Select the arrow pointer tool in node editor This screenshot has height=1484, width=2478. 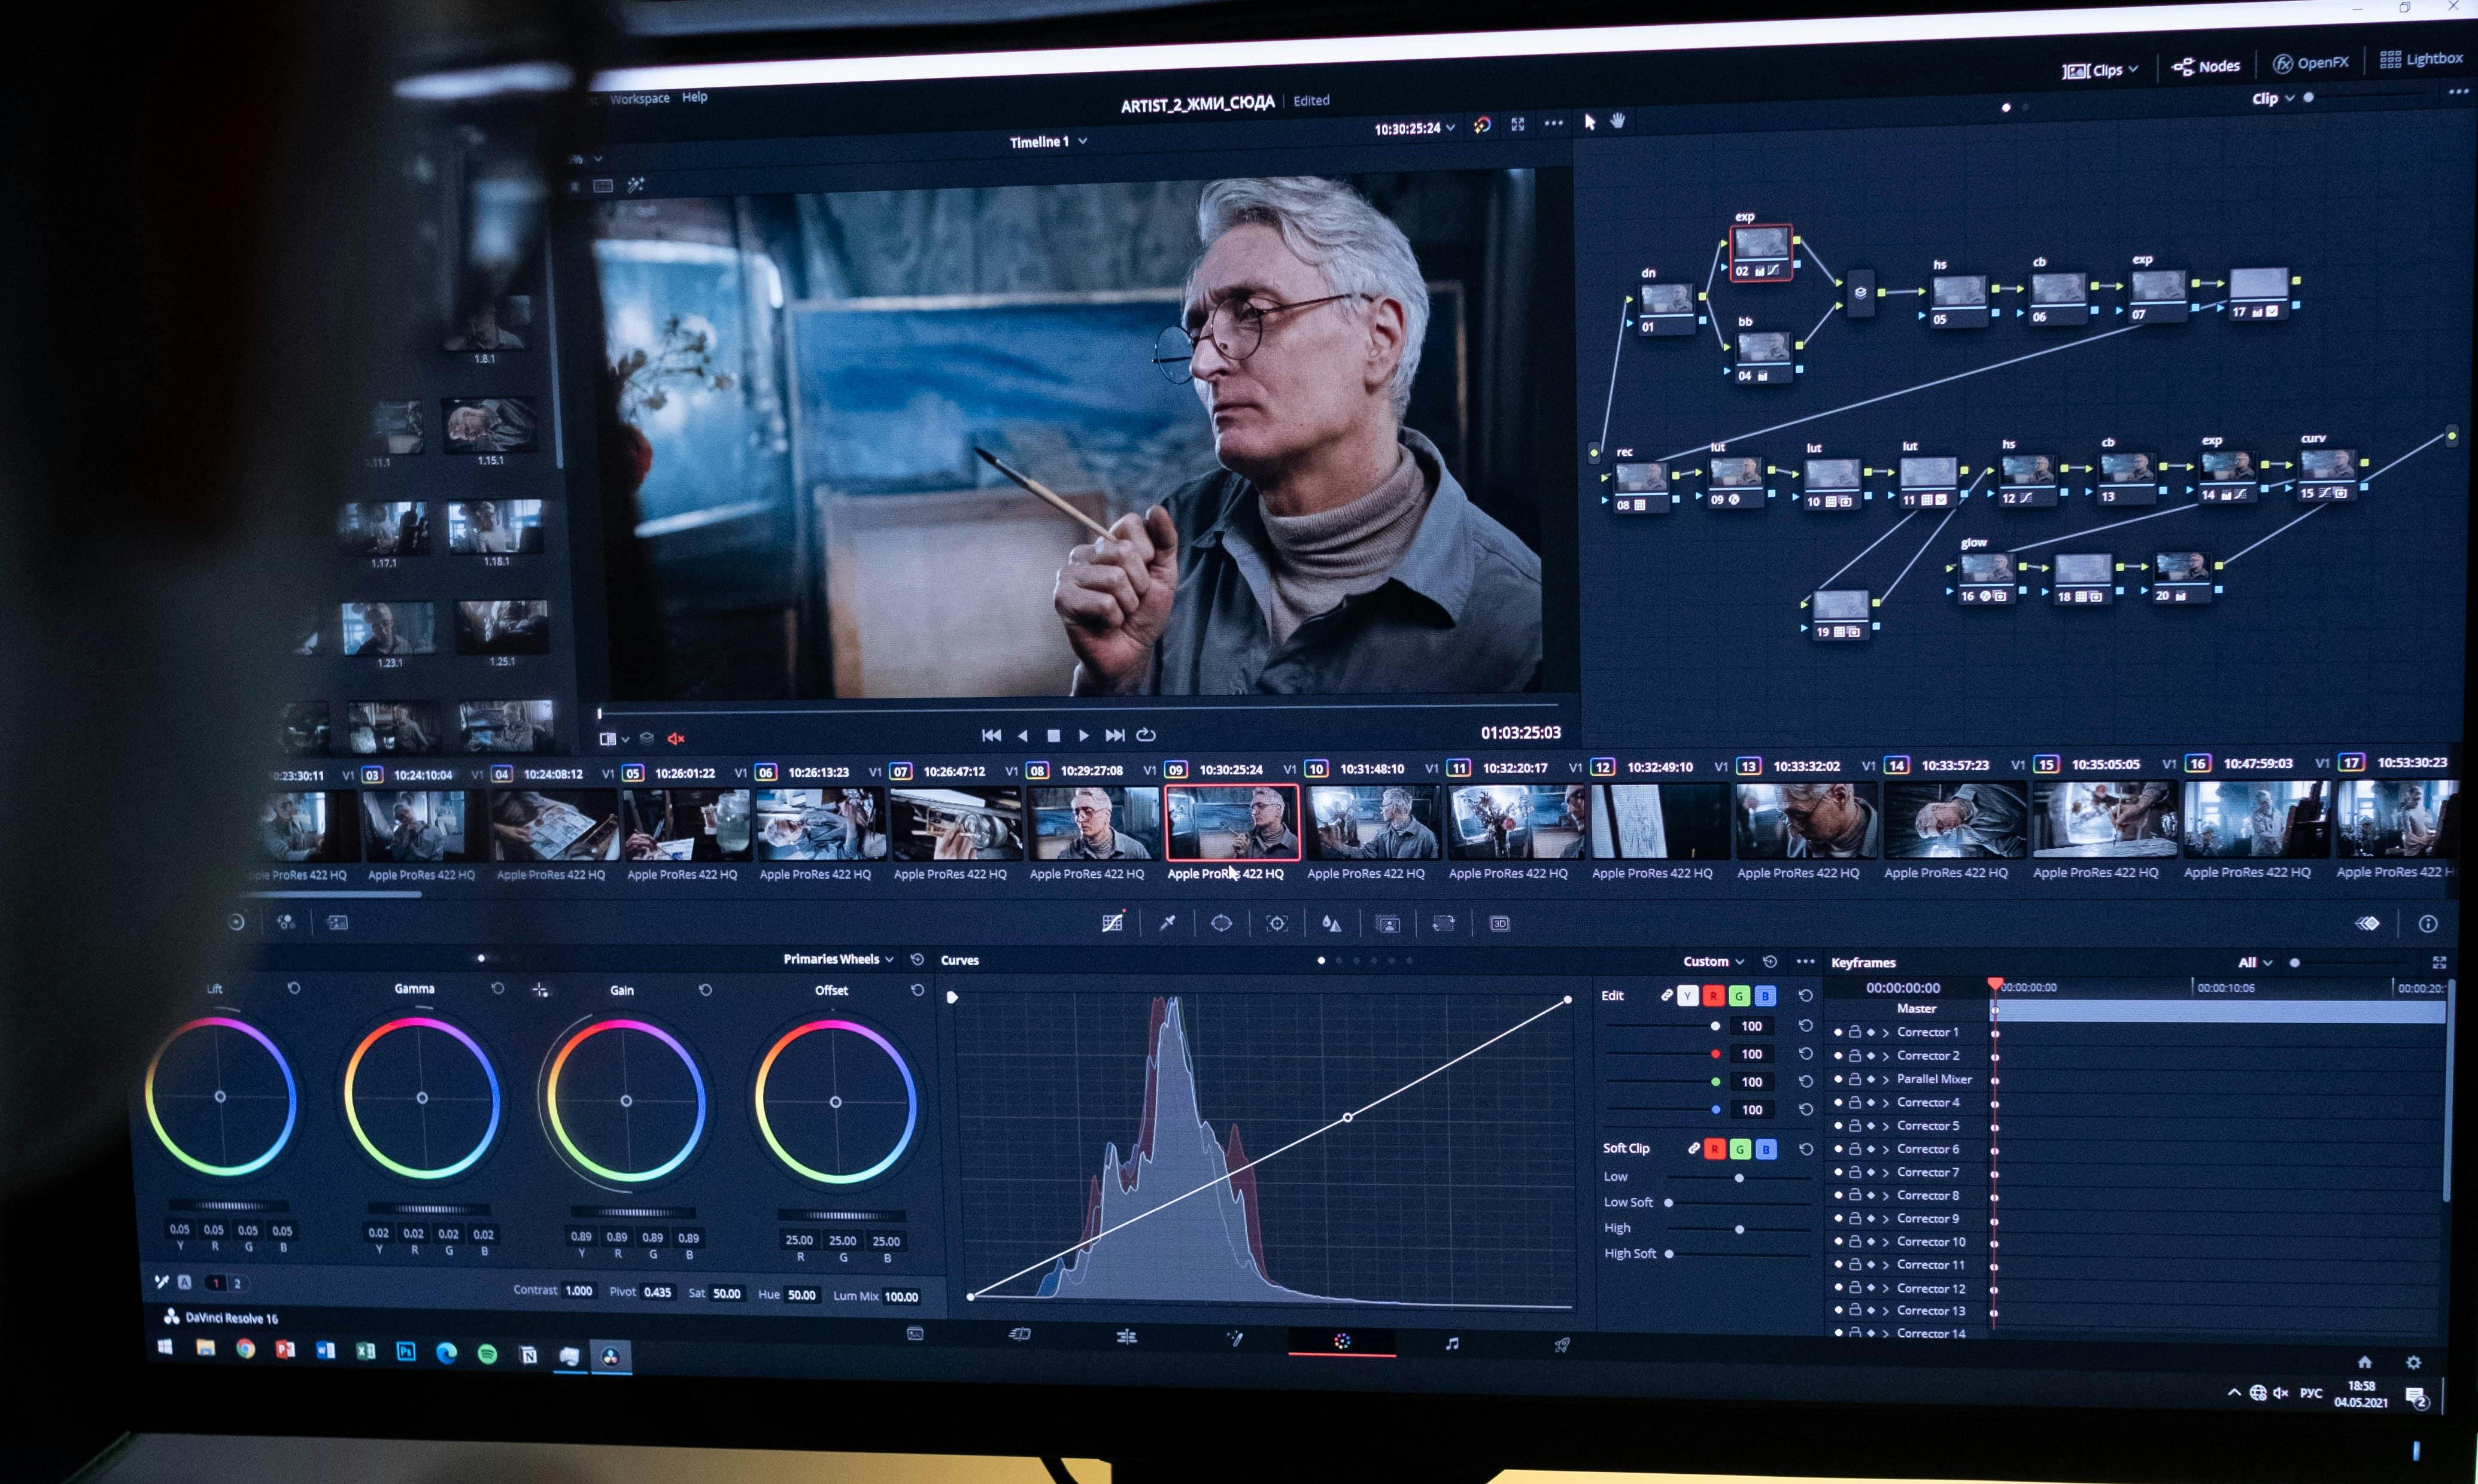tap(1590, 122)
